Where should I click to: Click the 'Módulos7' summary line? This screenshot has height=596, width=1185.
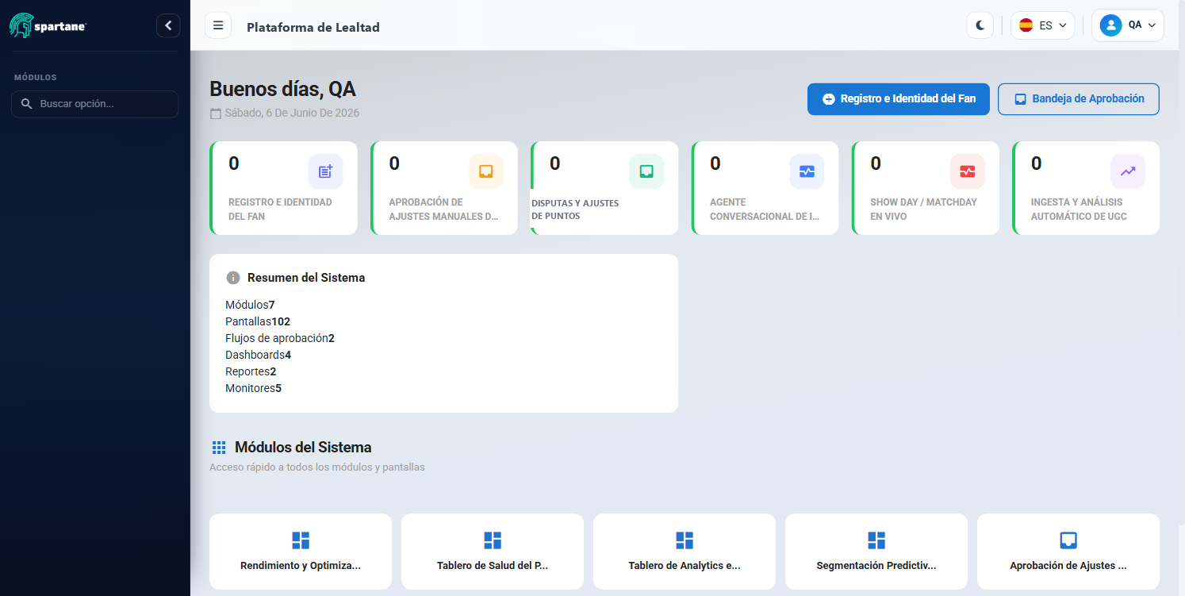click(250, 305)
